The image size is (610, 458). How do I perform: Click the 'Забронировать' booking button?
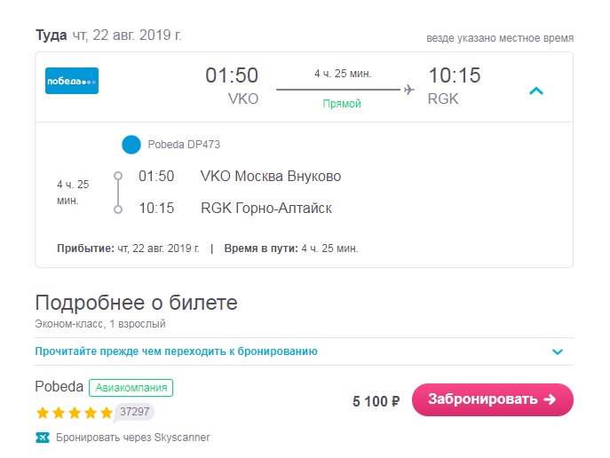click(x=493, y=399)
